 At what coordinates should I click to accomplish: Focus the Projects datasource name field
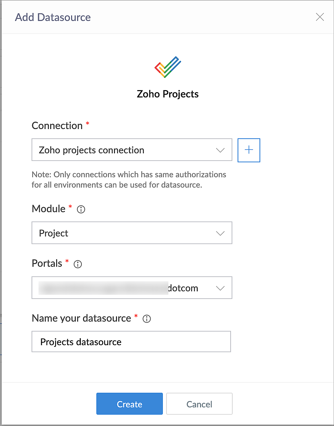[131, 342]
